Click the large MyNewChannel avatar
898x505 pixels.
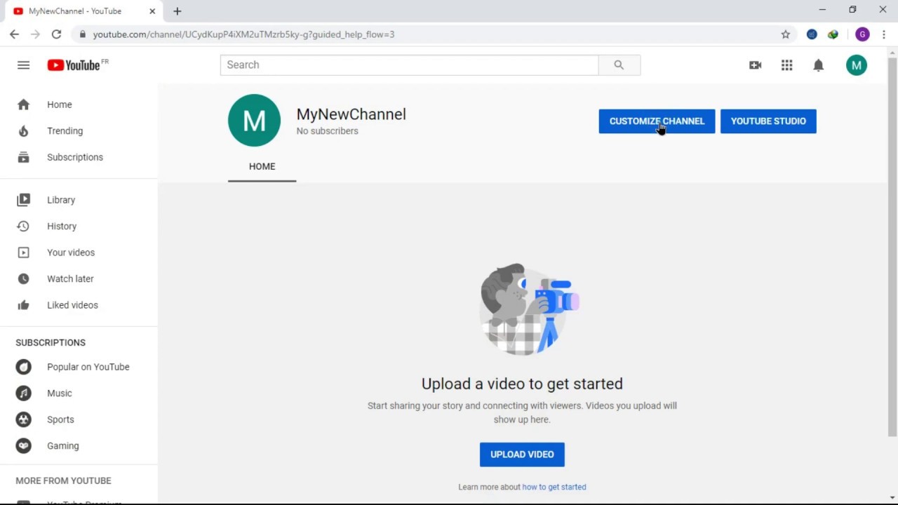(254, 120)
